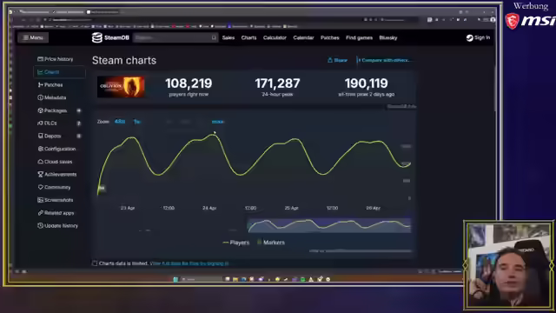Toggle the Players legend series
The image size is (556, 313).
coord(235,243)
